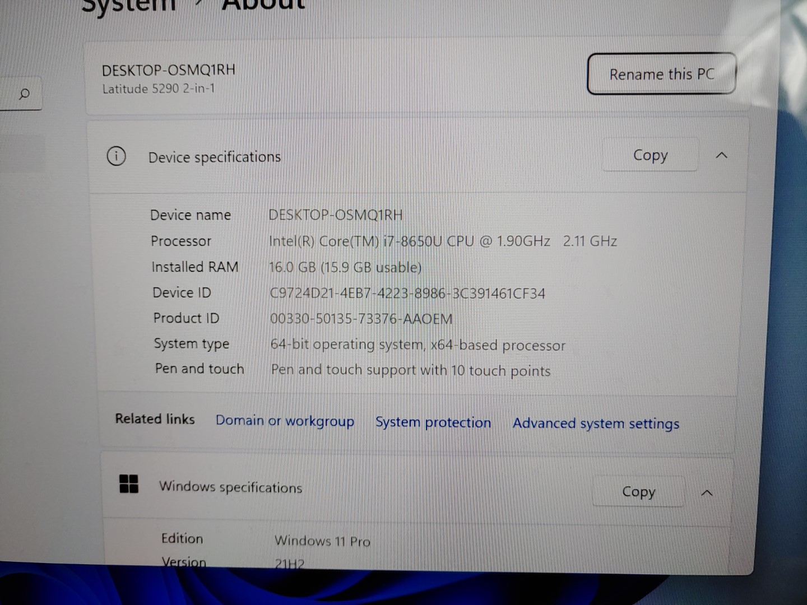Click the Edition label

(x=182, y=538)
